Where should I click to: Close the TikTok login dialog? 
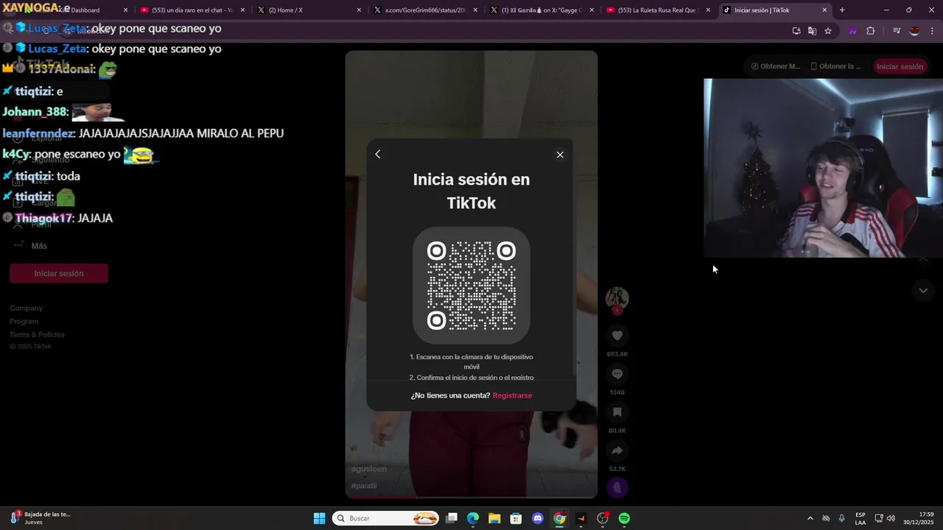point(560,155)
